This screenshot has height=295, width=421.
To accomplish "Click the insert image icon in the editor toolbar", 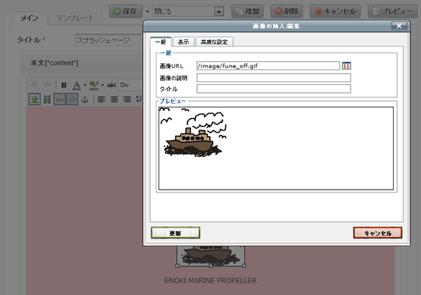I will tap(34, 100).
